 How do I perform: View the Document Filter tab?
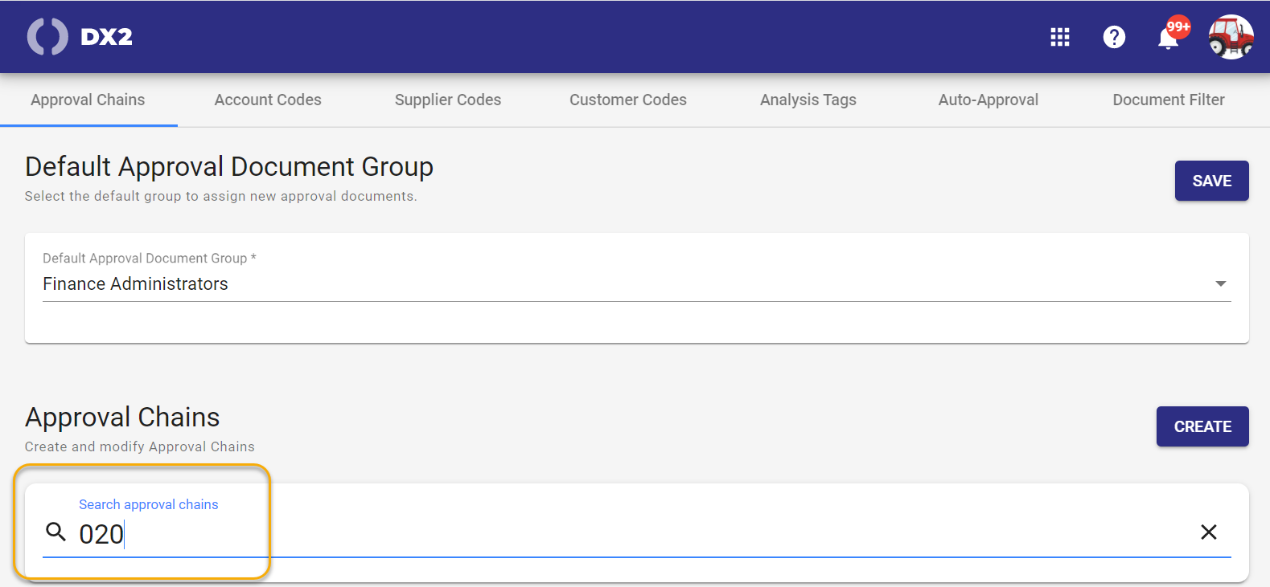coord(1169,100)
